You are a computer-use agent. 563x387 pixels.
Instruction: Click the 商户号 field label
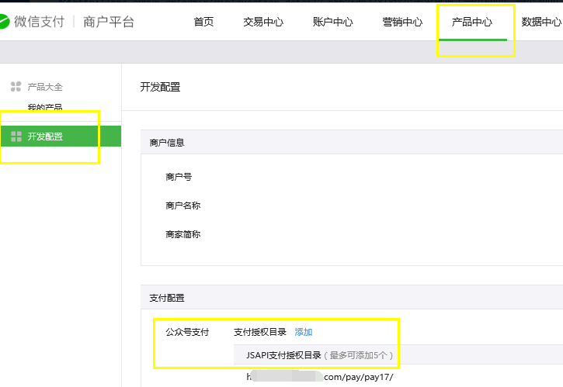point(179,177)
